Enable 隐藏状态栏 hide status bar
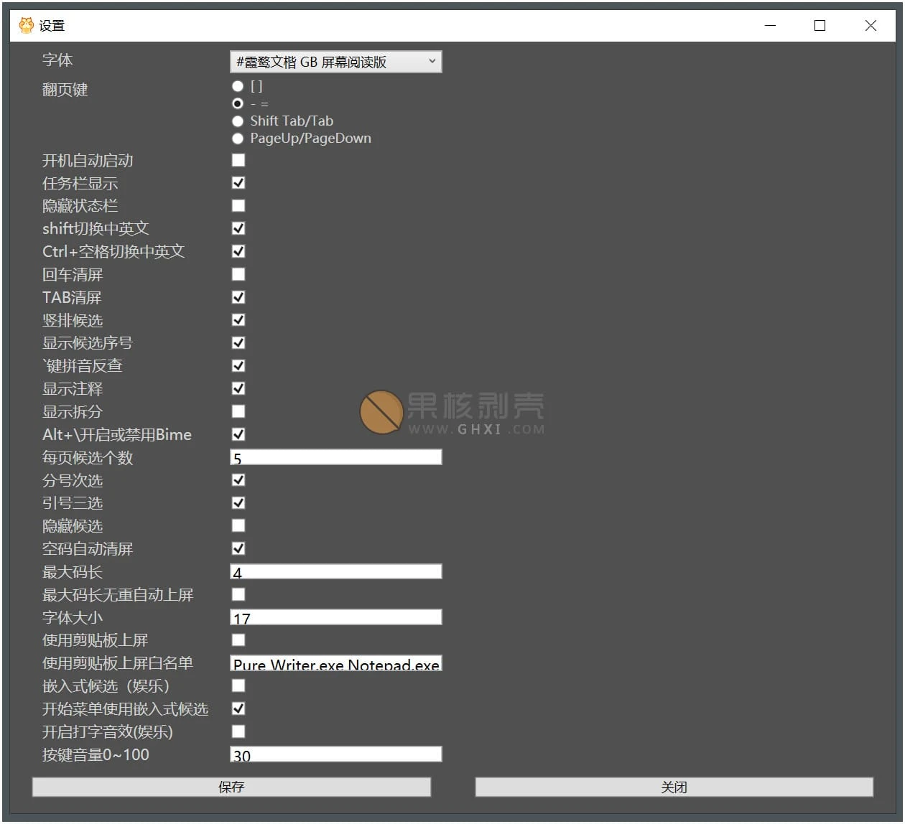 pos(238,205)
